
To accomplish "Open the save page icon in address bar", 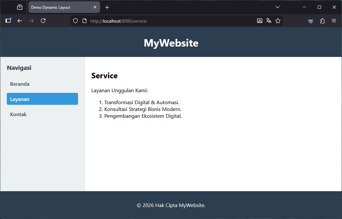I will pyautogui.click(x=260, y=21).
